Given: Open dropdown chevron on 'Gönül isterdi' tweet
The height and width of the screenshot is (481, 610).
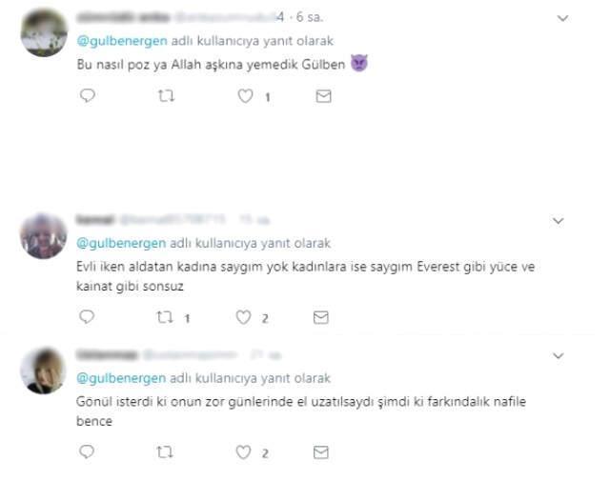Looking at the screenshot, I should 559,356.
